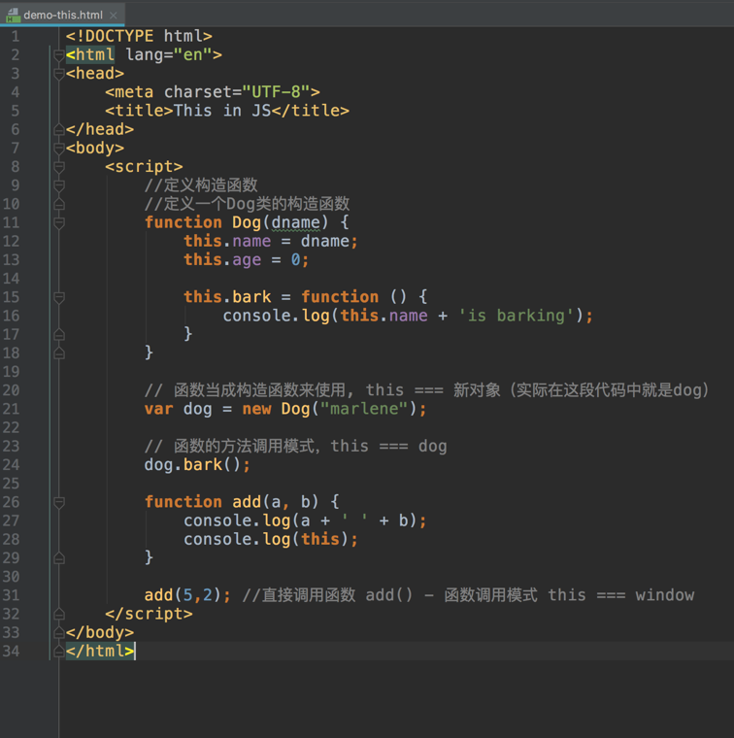This screenshot has width=734, height=738.
Task: Click the 'this.bark' assignment text
Action: point(227,297)
